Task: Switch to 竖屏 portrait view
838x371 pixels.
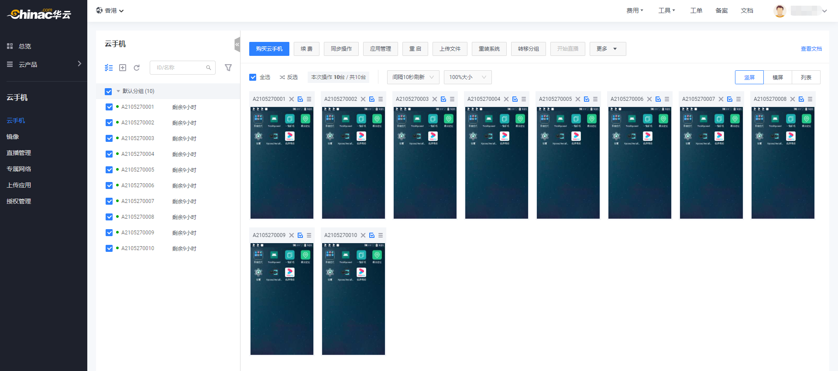Action: [x=749, y=77]
